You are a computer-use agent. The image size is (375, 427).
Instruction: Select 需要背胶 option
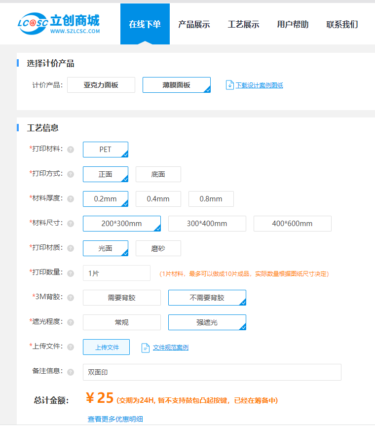pos(121,298)
